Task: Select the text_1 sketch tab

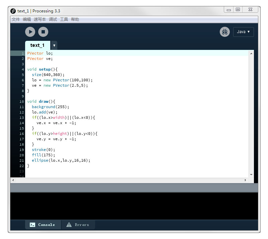Action: tap(38, 45)
